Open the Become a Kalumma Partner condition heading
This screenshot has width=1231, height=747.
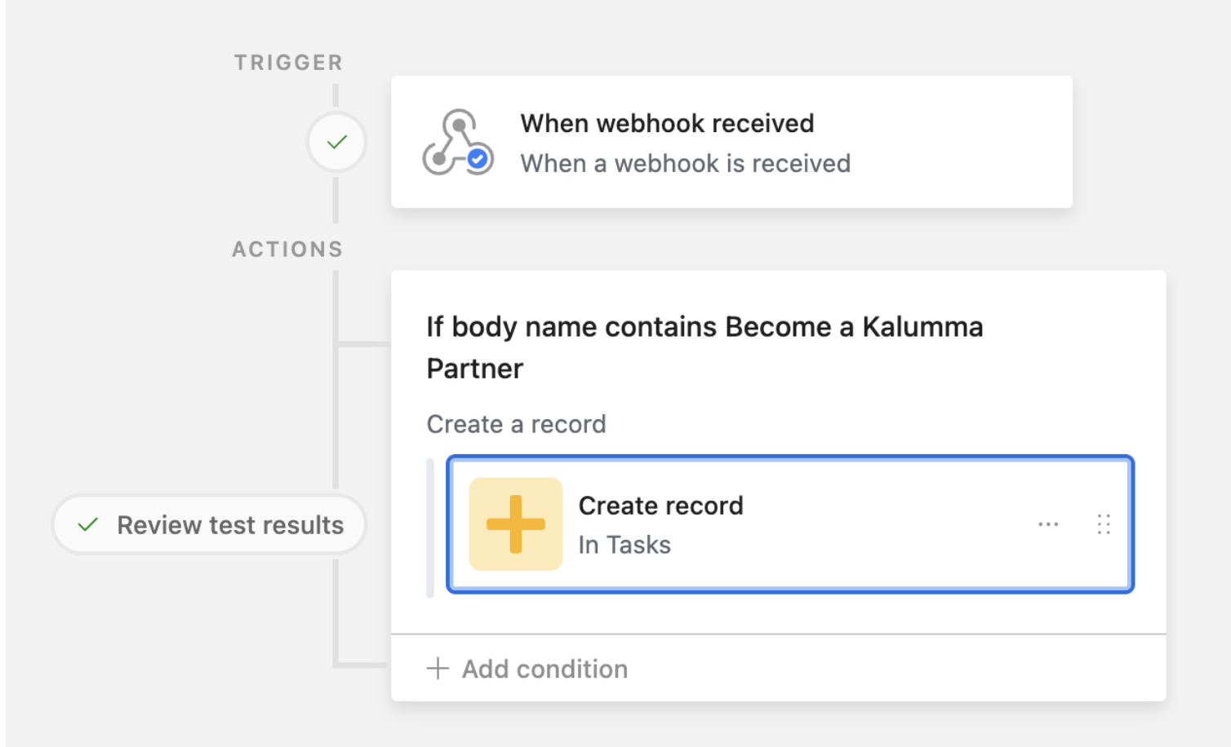pos(704,347)
